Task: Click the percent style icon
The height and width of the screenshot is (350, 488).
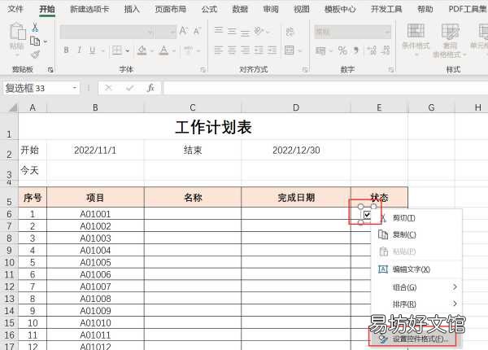Action: (x=342, y=50)
